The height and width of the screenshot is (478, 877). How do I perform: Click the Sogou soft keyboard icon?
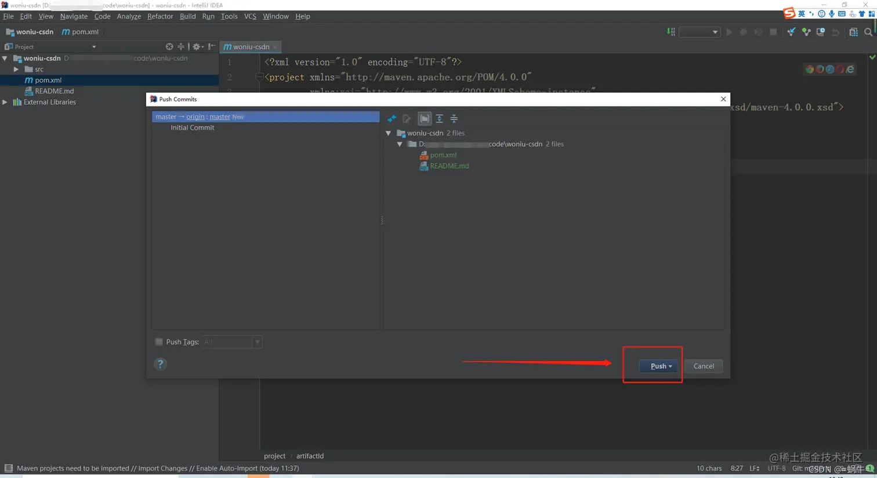[842, 13]
